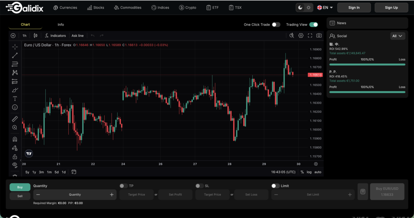Select the crosshair cursor tool
Viewport: 414px width, 218px height.
tap(15, 47)
